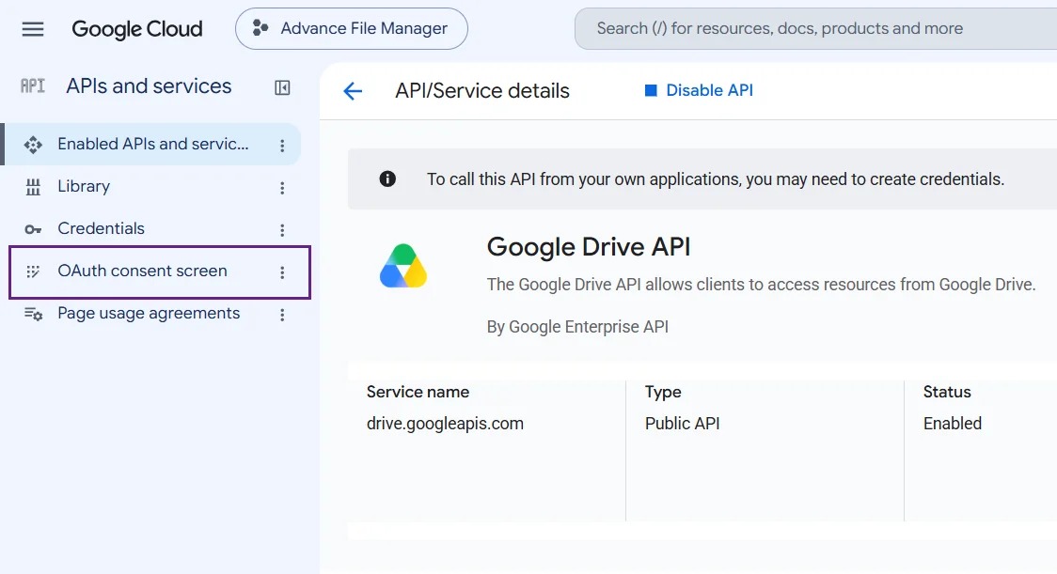Open more options for Page usage agreements
Viewport: 1057px width, 574px height.
coord(282,315)
